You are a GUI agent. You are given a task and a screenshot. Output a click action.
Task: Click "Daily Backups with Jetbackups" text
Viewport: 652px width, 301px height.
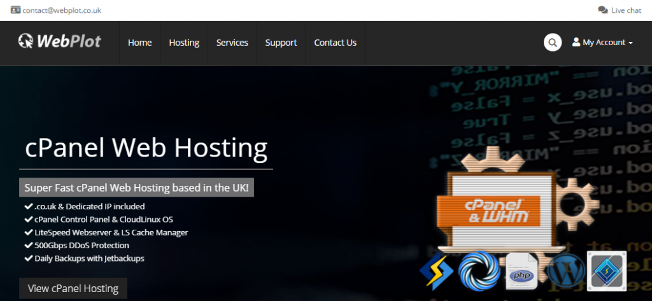point(89,258)
